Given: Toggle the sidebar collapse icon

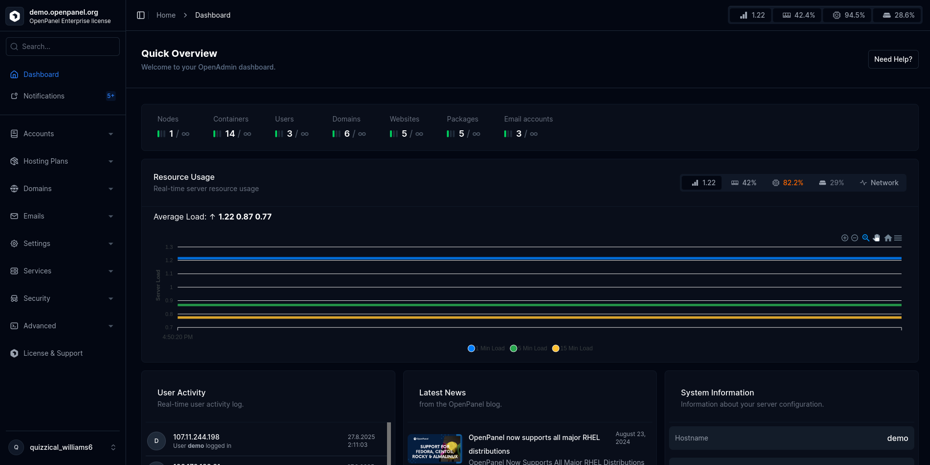Looking at the screenshot, I should [x=141, y=15].
